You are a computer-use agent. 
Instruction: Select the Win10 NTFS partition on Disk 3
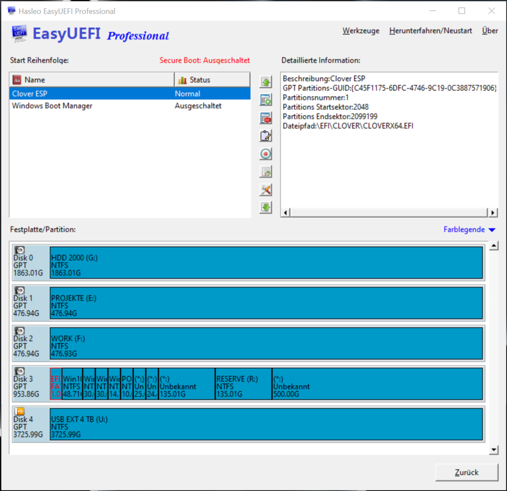click(x=72, y=384)
